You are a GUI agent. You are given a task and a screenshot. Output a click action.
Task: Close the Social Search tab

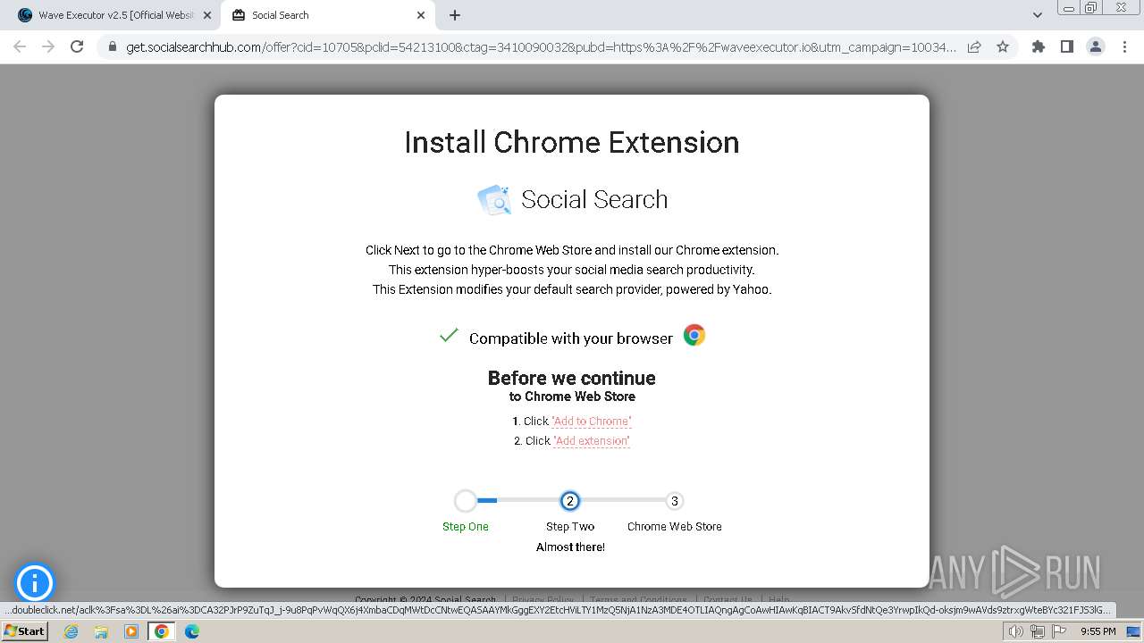[x=421, y=15]
